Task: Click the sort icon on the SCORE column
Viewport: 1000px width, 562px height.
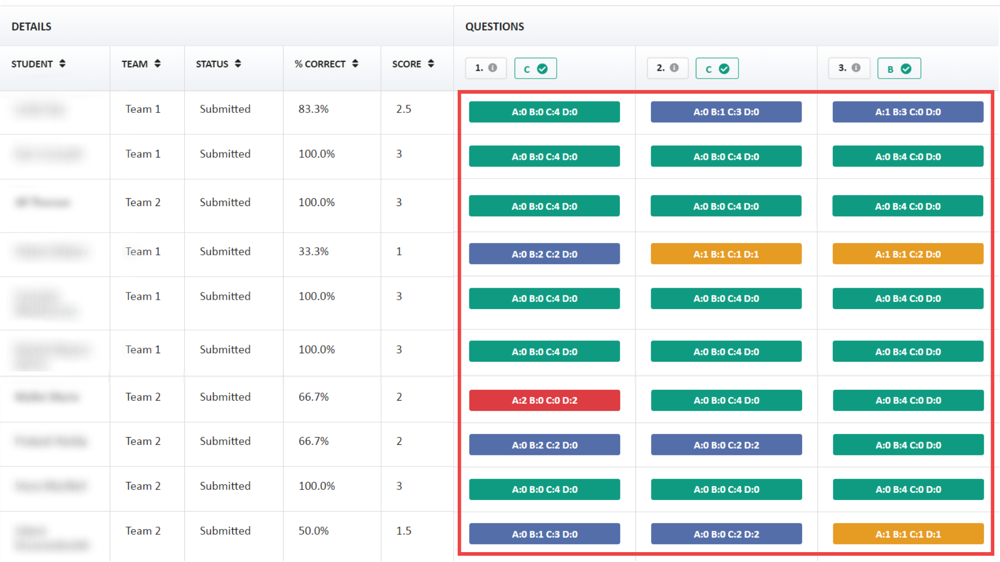Action: (431, 63)
